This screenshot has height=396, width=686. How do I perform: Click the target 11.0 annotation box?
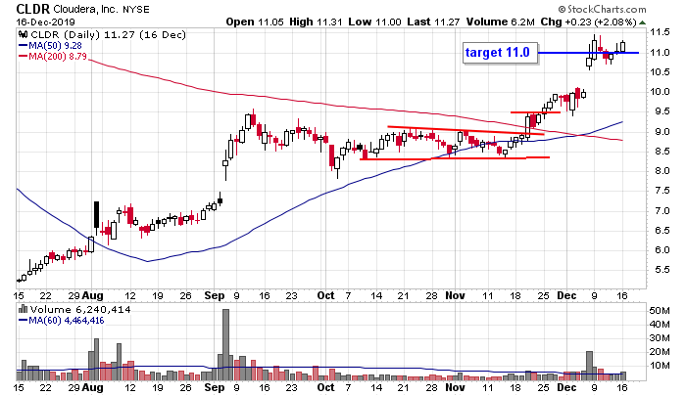click(500, 53)
